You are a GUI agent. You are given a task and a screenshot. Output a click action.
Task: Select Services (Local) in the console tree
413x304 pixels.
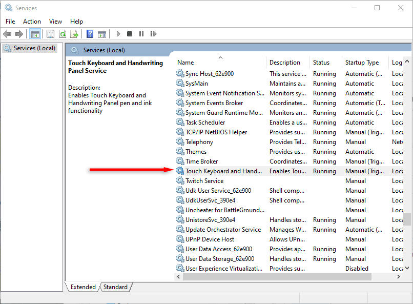pos(34,48)
